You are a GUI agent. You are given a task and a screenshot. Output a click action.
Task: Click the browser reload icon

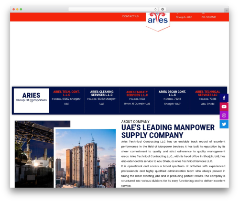pyautogui.click(x=155, y=9)
